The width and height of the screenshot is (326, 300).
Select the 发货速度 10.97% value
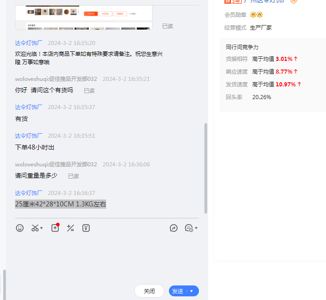point(285,84)
